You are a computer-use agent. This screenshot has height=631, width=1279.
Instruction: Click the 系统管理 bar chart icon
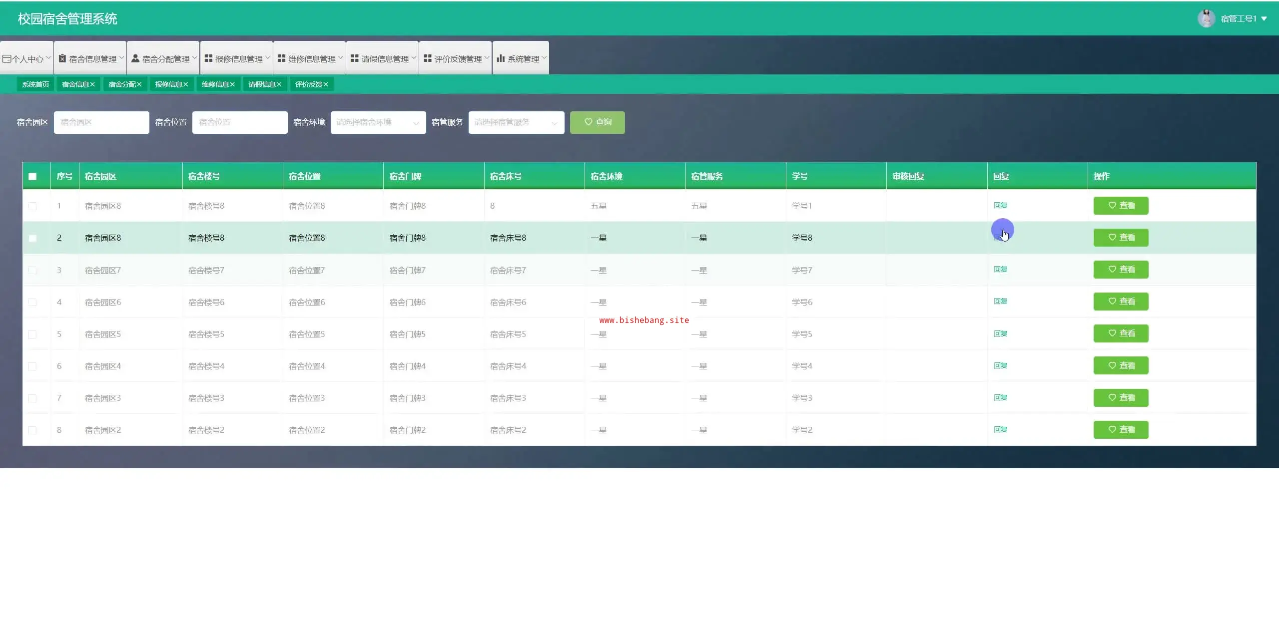coord(501,58)
